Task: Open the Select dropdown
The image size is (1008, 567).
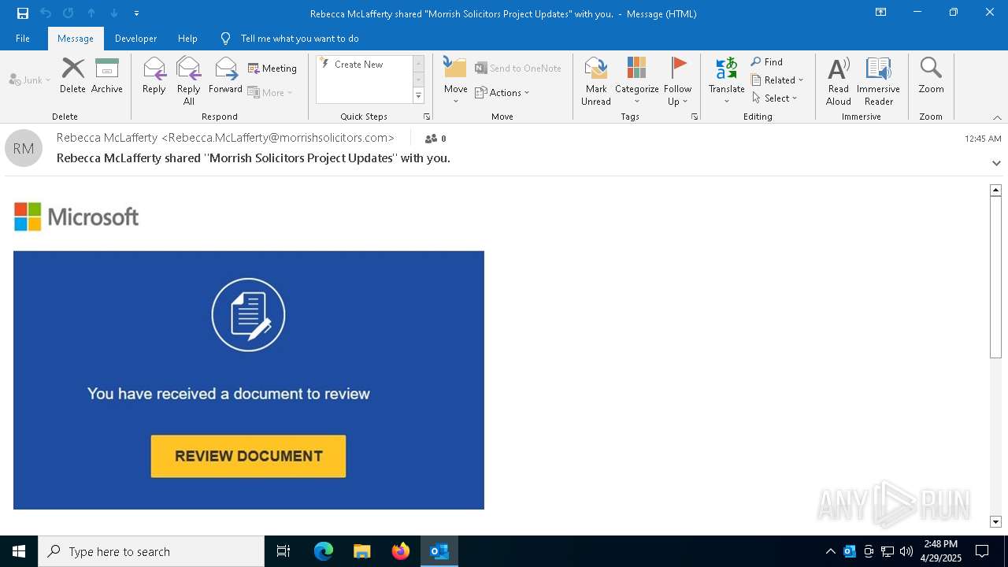Action: pyautogui.click(x=774, y=98)
